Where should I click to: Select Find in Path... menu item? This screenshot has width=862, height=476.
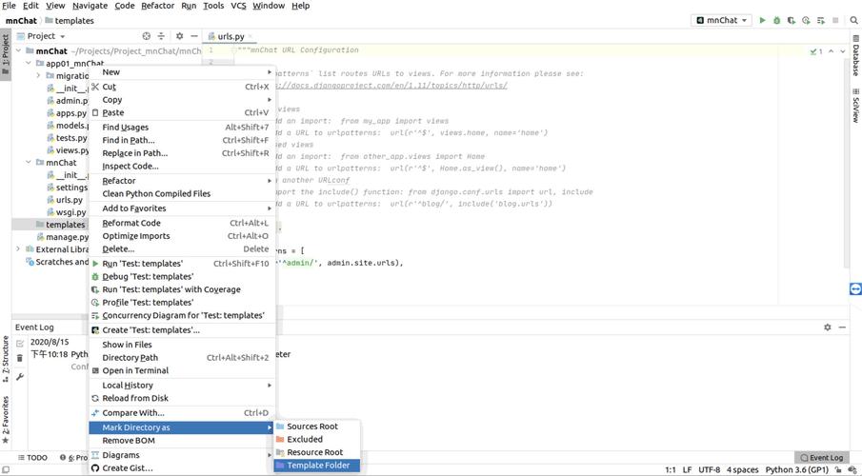pyautogui.click(x=182, y=140)
